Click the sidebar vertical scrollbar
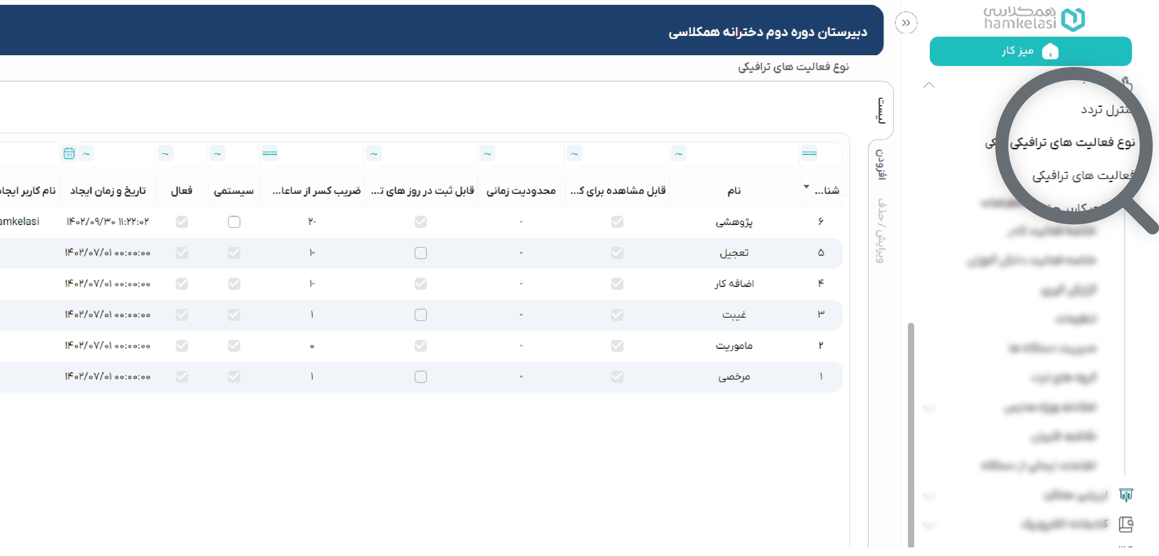This screenshot has height=556, width=1159. [x=911, y=434]
